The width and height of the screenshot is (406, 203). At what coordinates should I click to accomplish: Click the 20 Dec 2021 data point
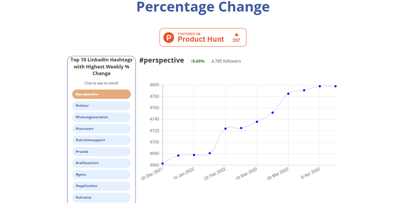pyautogui.click(x=163, y=163)
